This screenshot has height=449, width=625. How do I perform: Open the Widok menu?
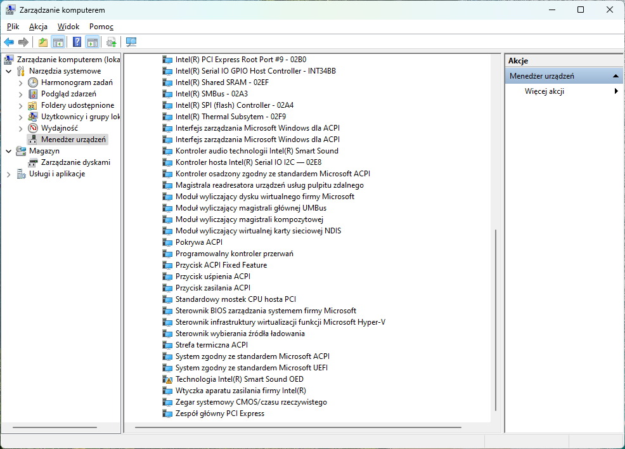pyautogui.click(x=68, y=27)
